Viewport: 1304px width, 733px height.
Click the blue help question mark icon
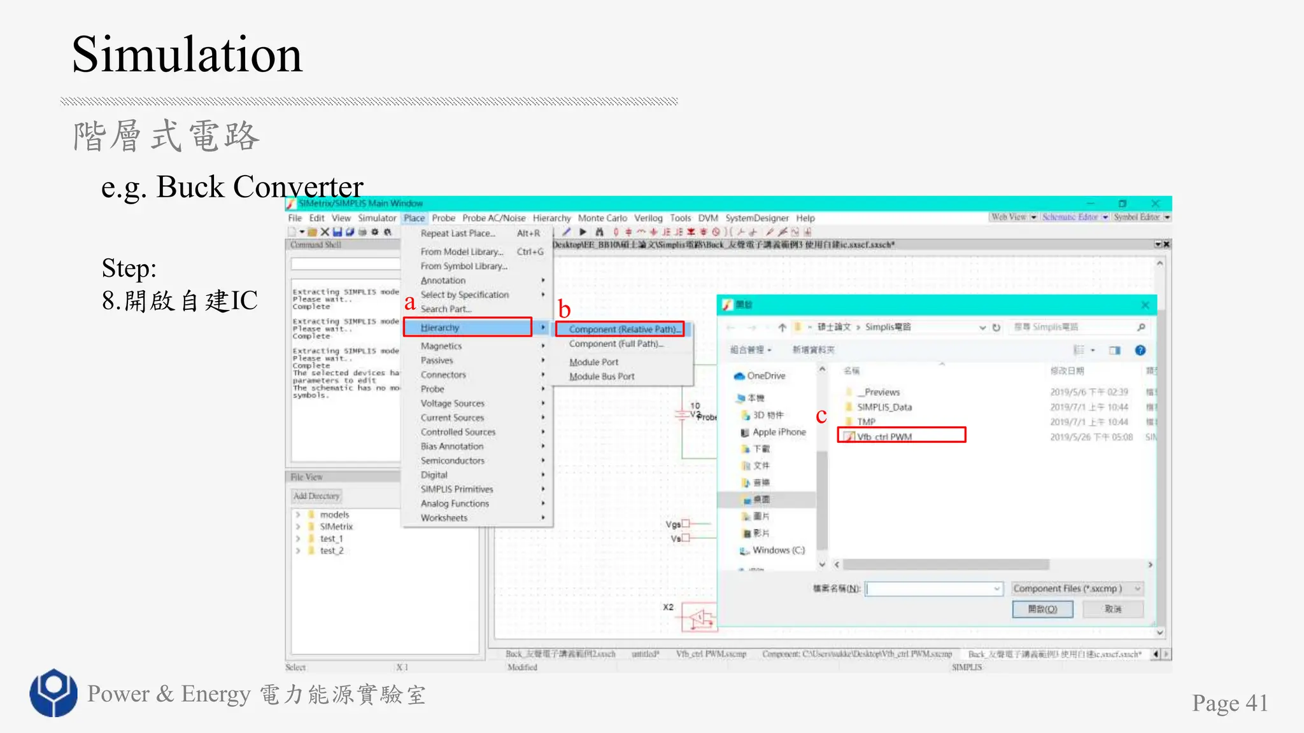click(x=1140, y=350)
